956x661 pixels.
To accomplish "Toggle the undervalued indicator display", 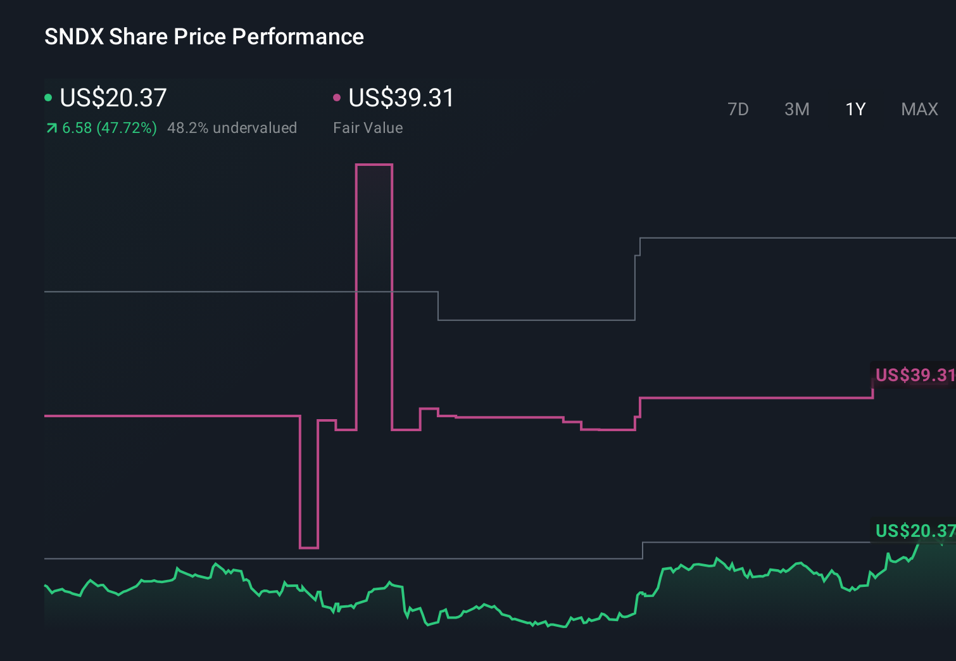I will point(232,128).
